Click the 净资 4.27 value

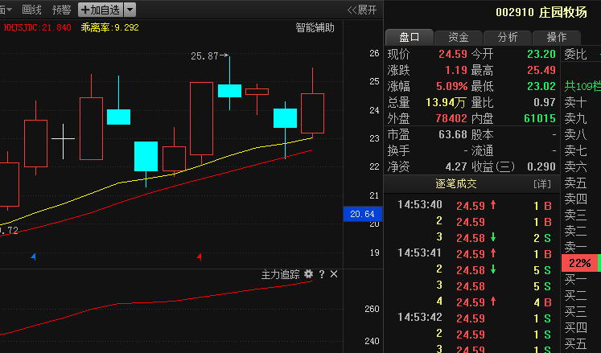(456, 166)
